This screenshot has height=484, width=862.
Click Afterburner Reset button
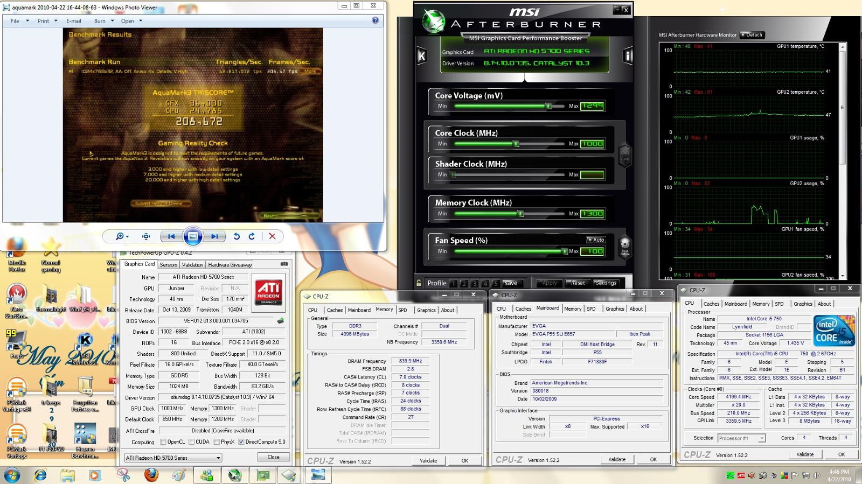click(x=578, y=283)
